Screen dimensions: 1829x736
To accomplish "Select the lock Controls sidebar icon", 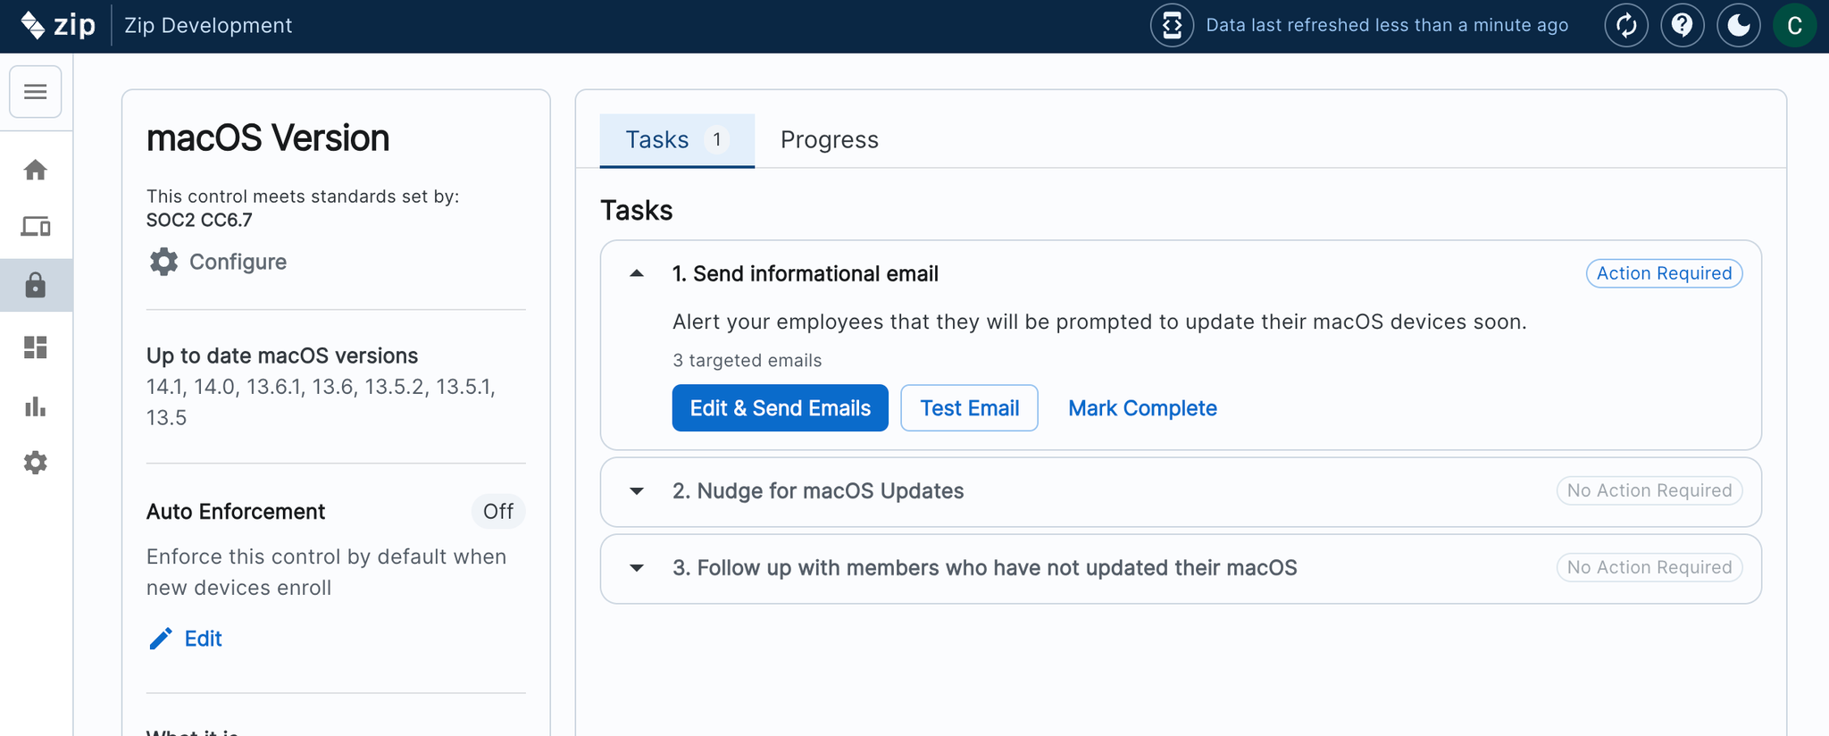I will tap(36, 286).
